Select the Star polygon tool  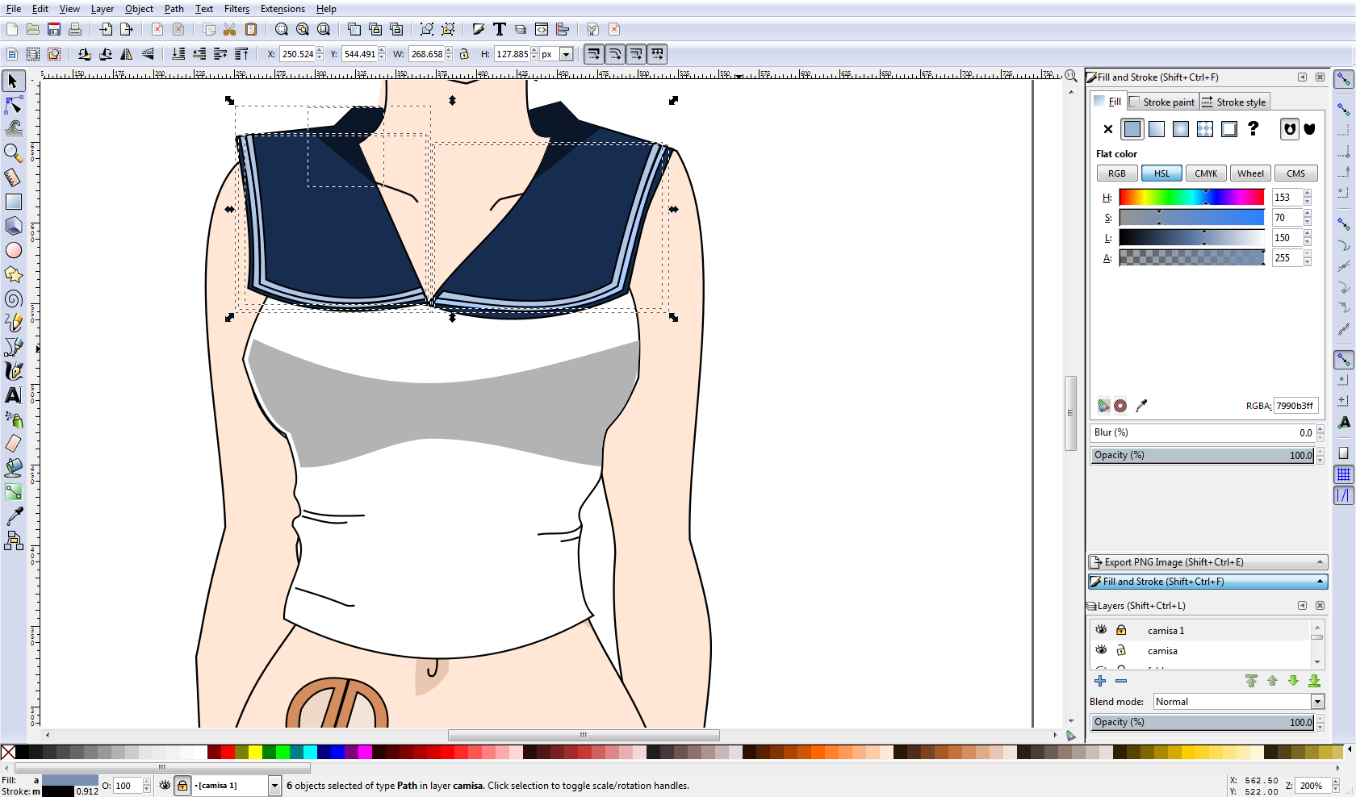pyautogui.click(x=13, y=274)
